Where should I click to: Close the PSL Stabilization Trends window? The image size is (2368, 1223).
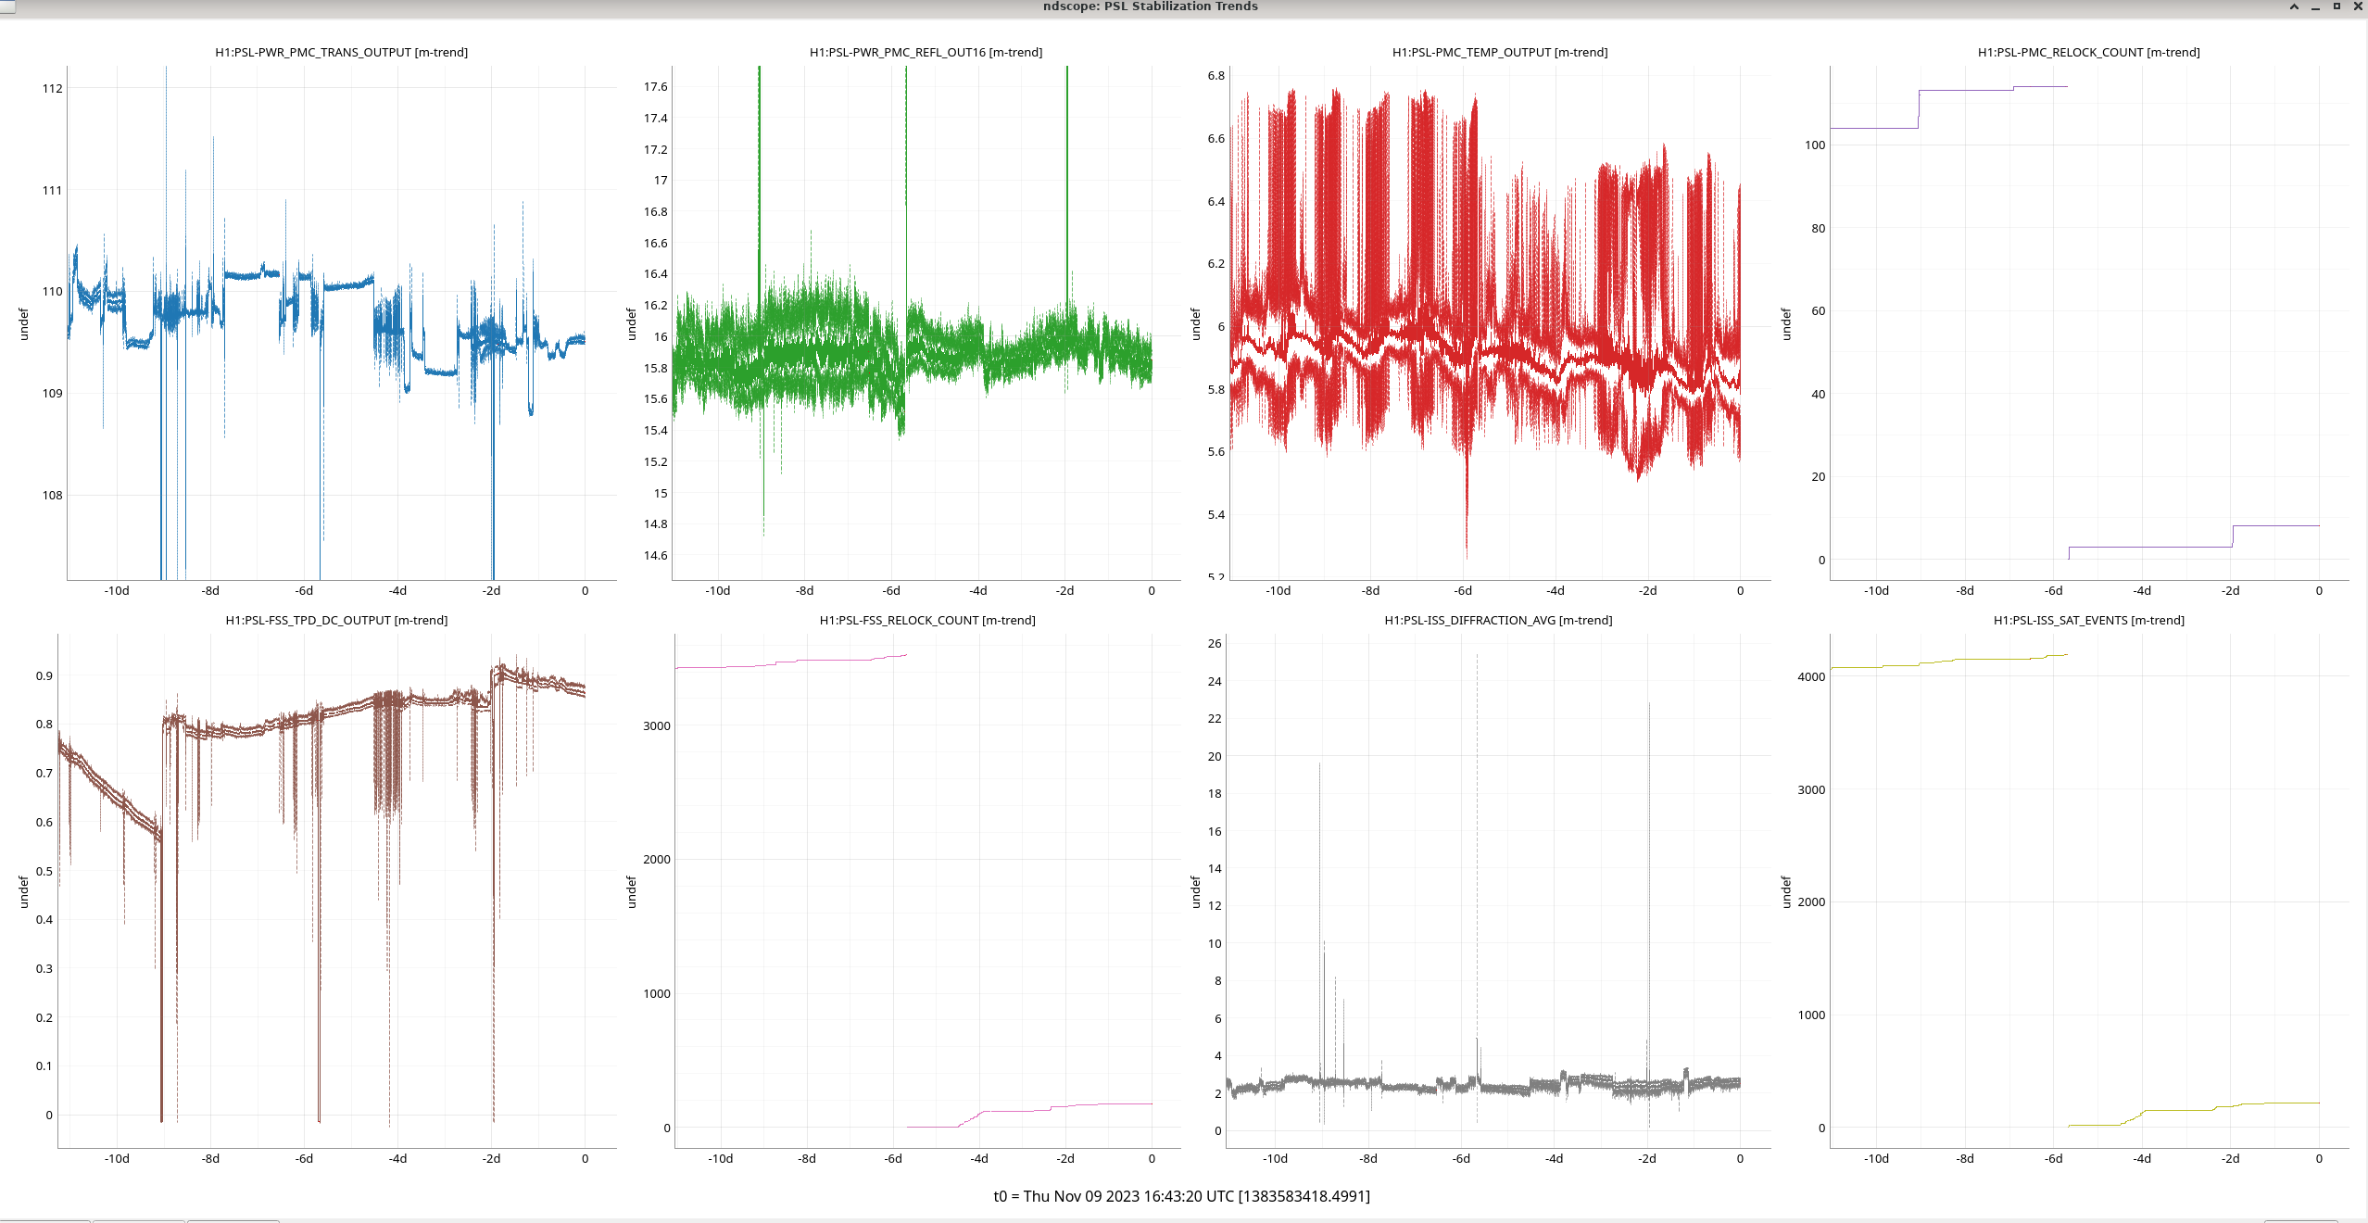coord(2358,6)
